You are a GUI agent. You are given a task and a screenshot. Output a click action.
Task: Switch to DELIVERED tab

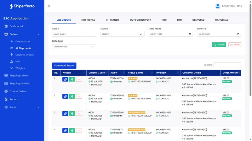[x=198, y=20]
